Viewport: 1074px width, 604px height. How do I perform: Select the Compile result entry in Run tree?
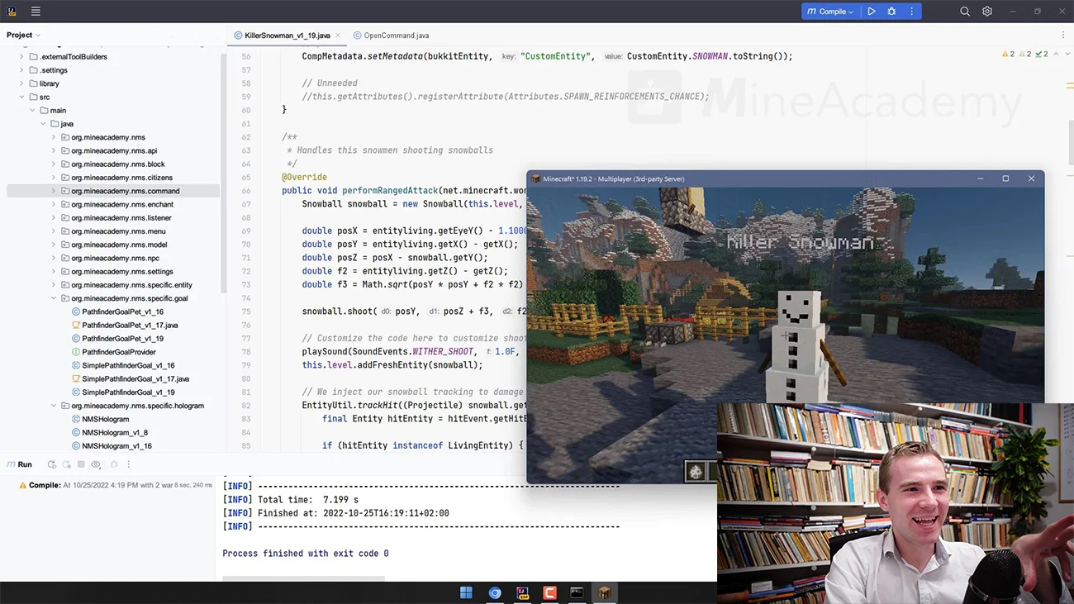[116, 485]
